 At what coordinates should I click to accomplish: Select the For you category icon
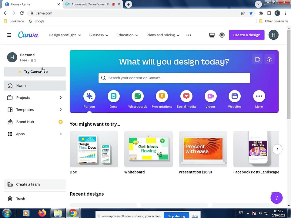pos(89,96)
